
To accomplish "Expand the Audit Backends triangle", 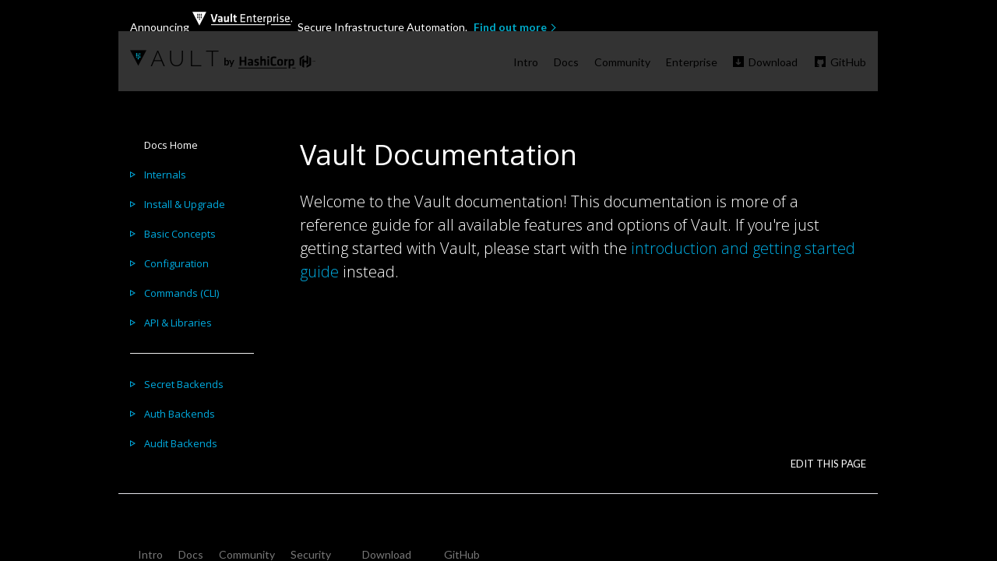I will tap(132, 443).
